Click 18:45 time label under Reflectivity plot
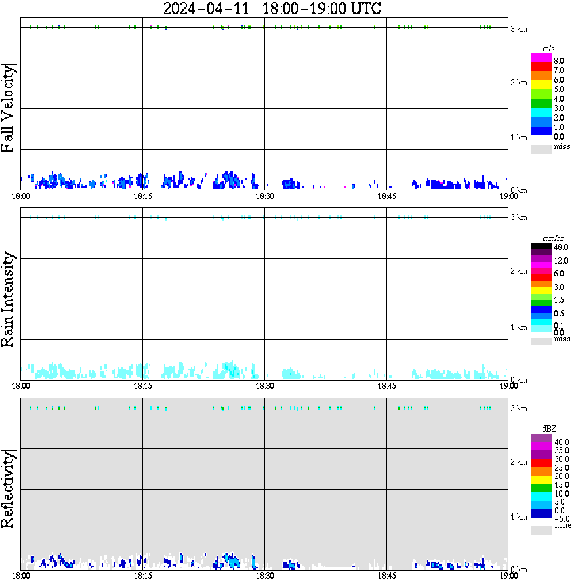Screen dimensions: 576x588 click(386, 576)
